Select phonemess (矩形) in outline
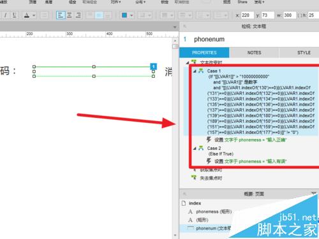This screenshot has width=319, height=239. point(214,212)
